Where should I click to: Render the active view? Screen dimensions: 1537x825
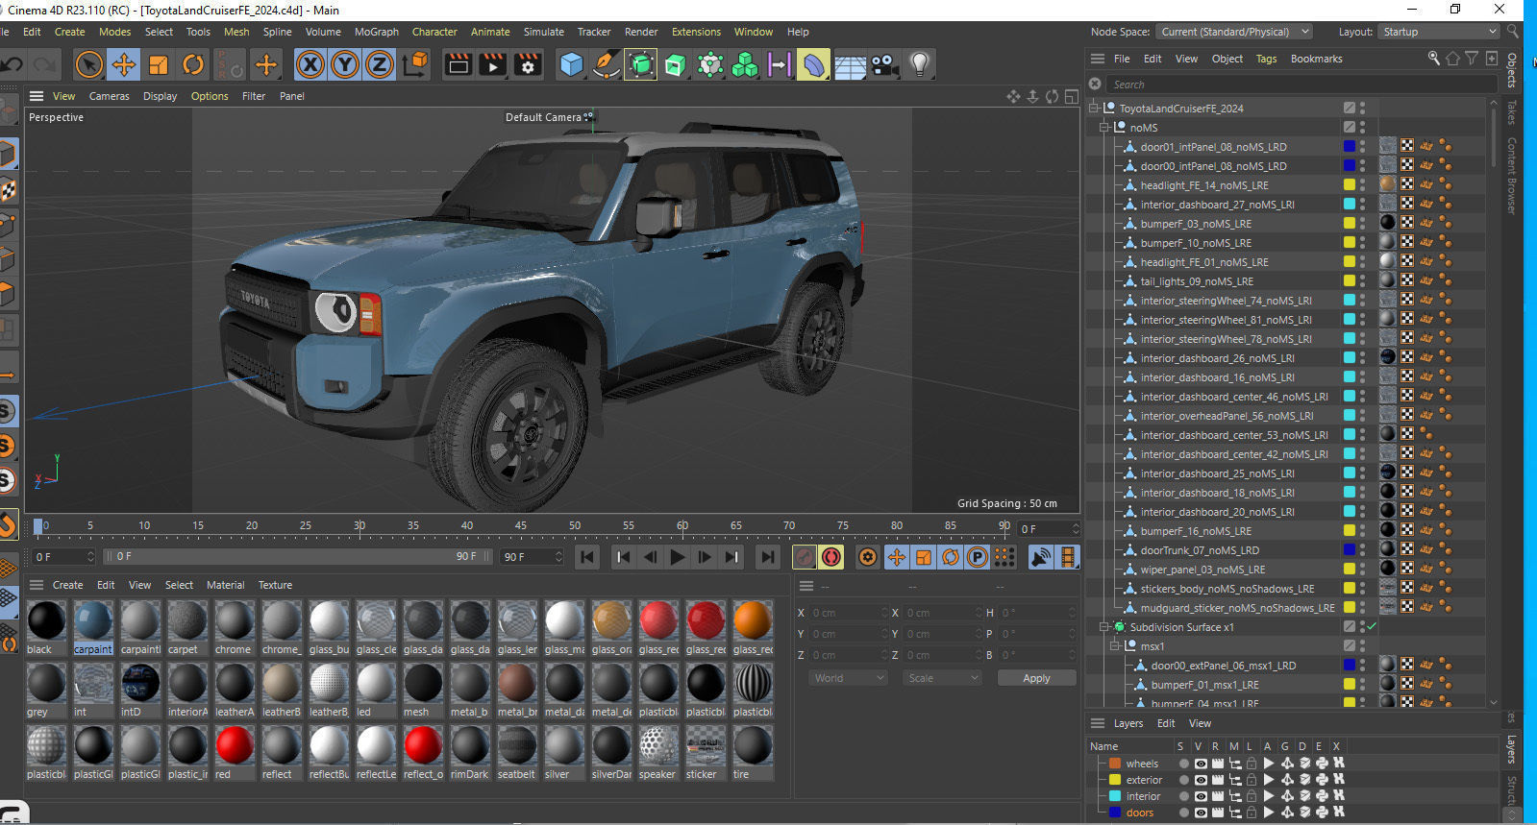coord(459,64)
